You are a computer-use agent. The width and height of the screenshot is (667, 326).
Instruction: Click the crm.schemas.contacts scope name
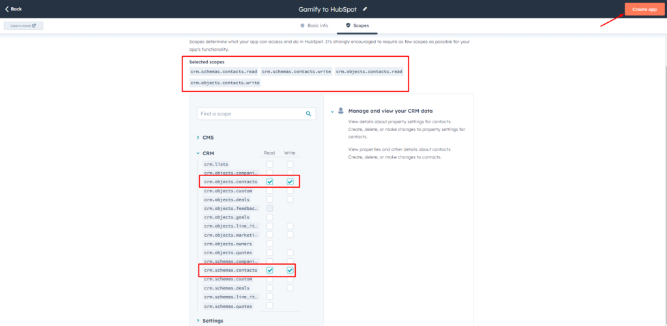[231, 270]
